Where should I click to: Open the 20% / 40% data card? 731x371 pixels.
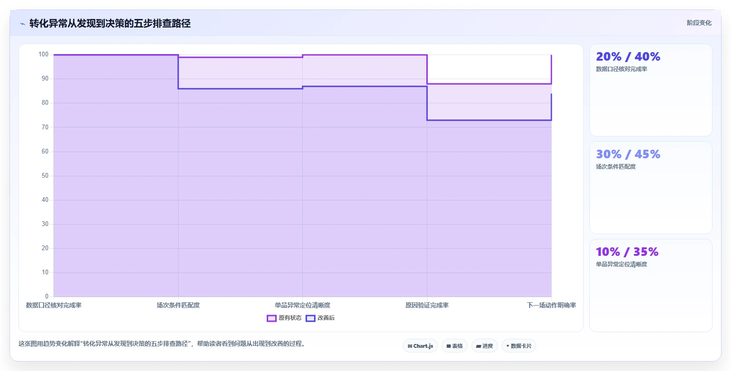point(650,90)
